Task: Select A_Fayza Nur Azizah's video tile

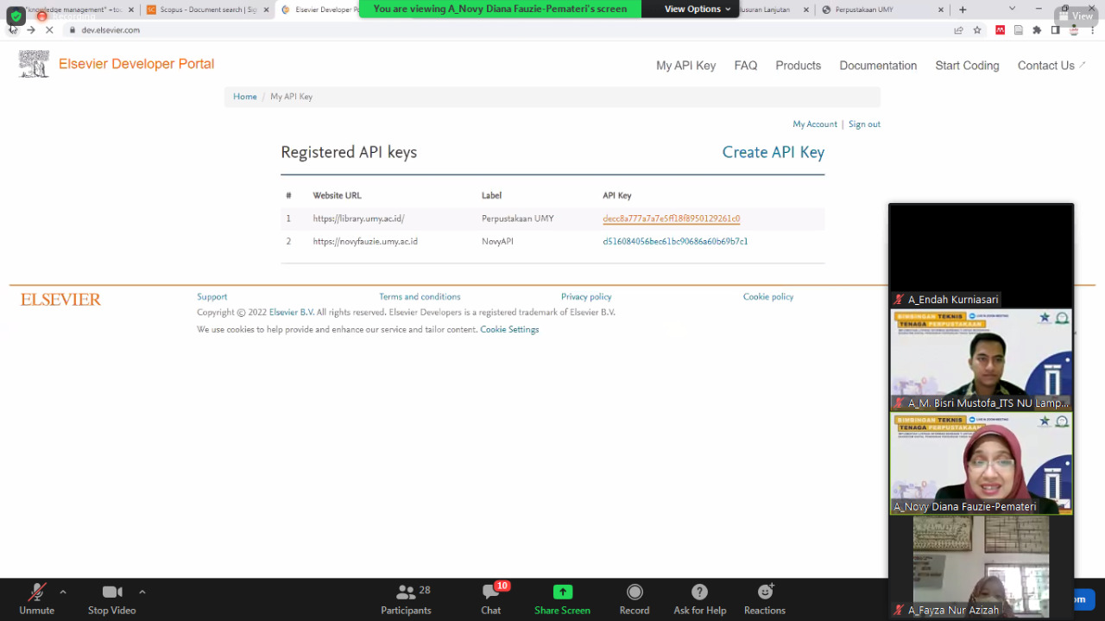Action: click(982, 567)
